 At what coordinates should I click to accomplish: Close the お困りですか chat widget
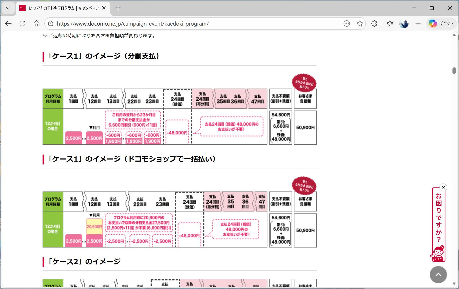[443, 187]
